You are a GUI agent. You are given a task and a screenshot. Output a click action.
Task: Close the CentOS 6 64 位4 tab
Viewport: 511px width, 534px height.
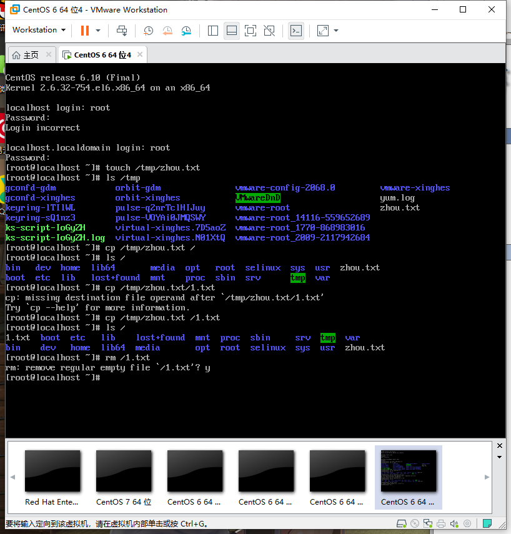[x=140, y=54]
